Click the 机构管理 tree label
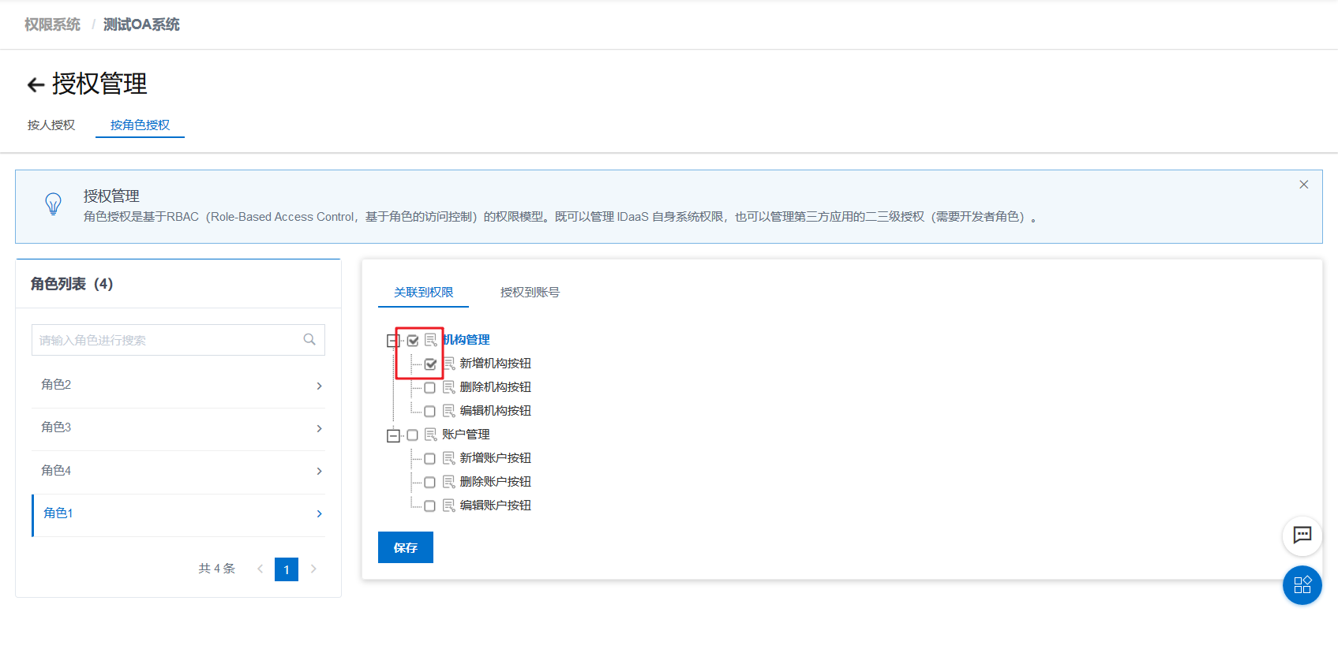1338x668 pixels. [x=466, y=340]
